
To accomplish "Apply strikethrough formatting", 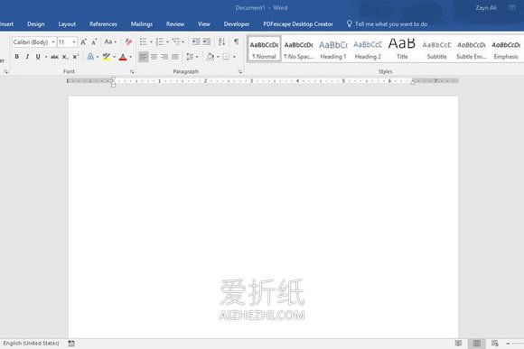I will click(x=54, y=57).
